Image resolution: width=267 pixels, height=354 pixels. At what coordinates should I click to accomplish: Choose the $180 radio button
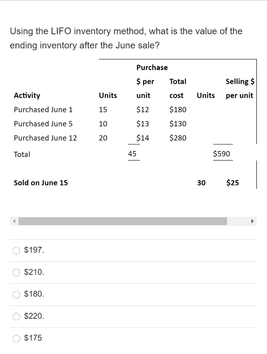coord(16,294)
